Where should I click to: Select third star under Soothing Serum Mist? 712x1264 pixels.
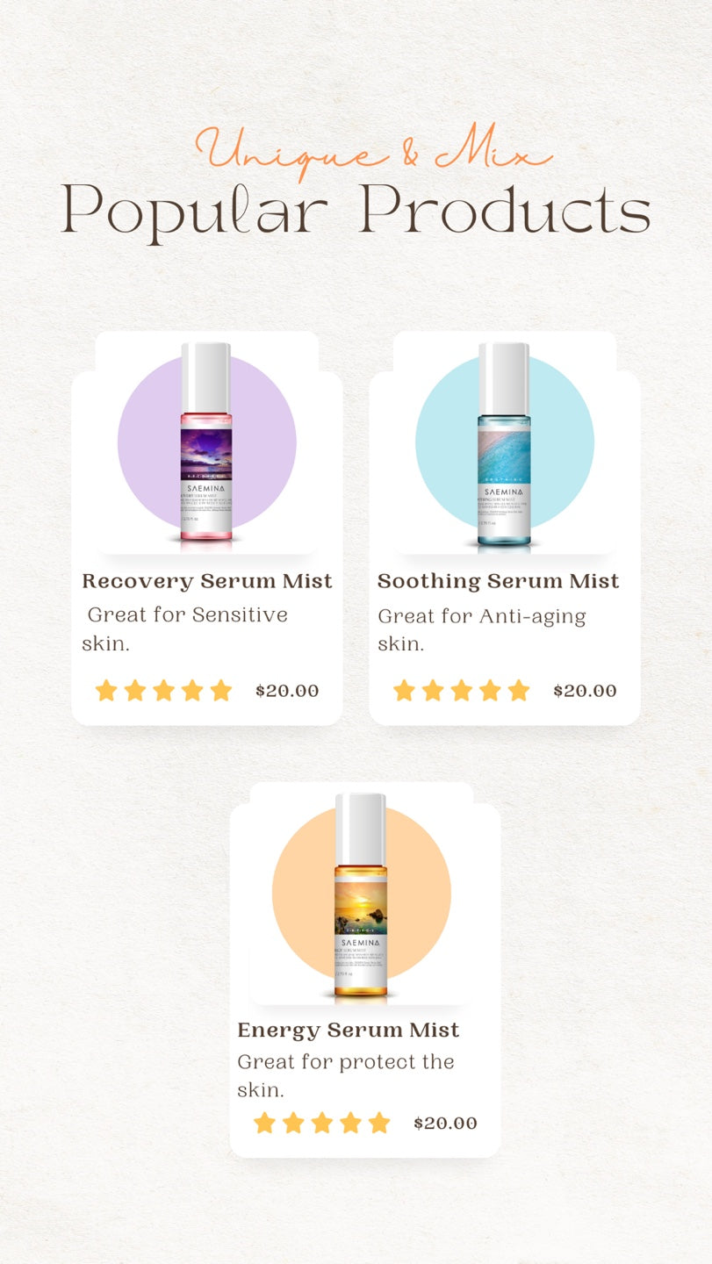click(461, 690)
